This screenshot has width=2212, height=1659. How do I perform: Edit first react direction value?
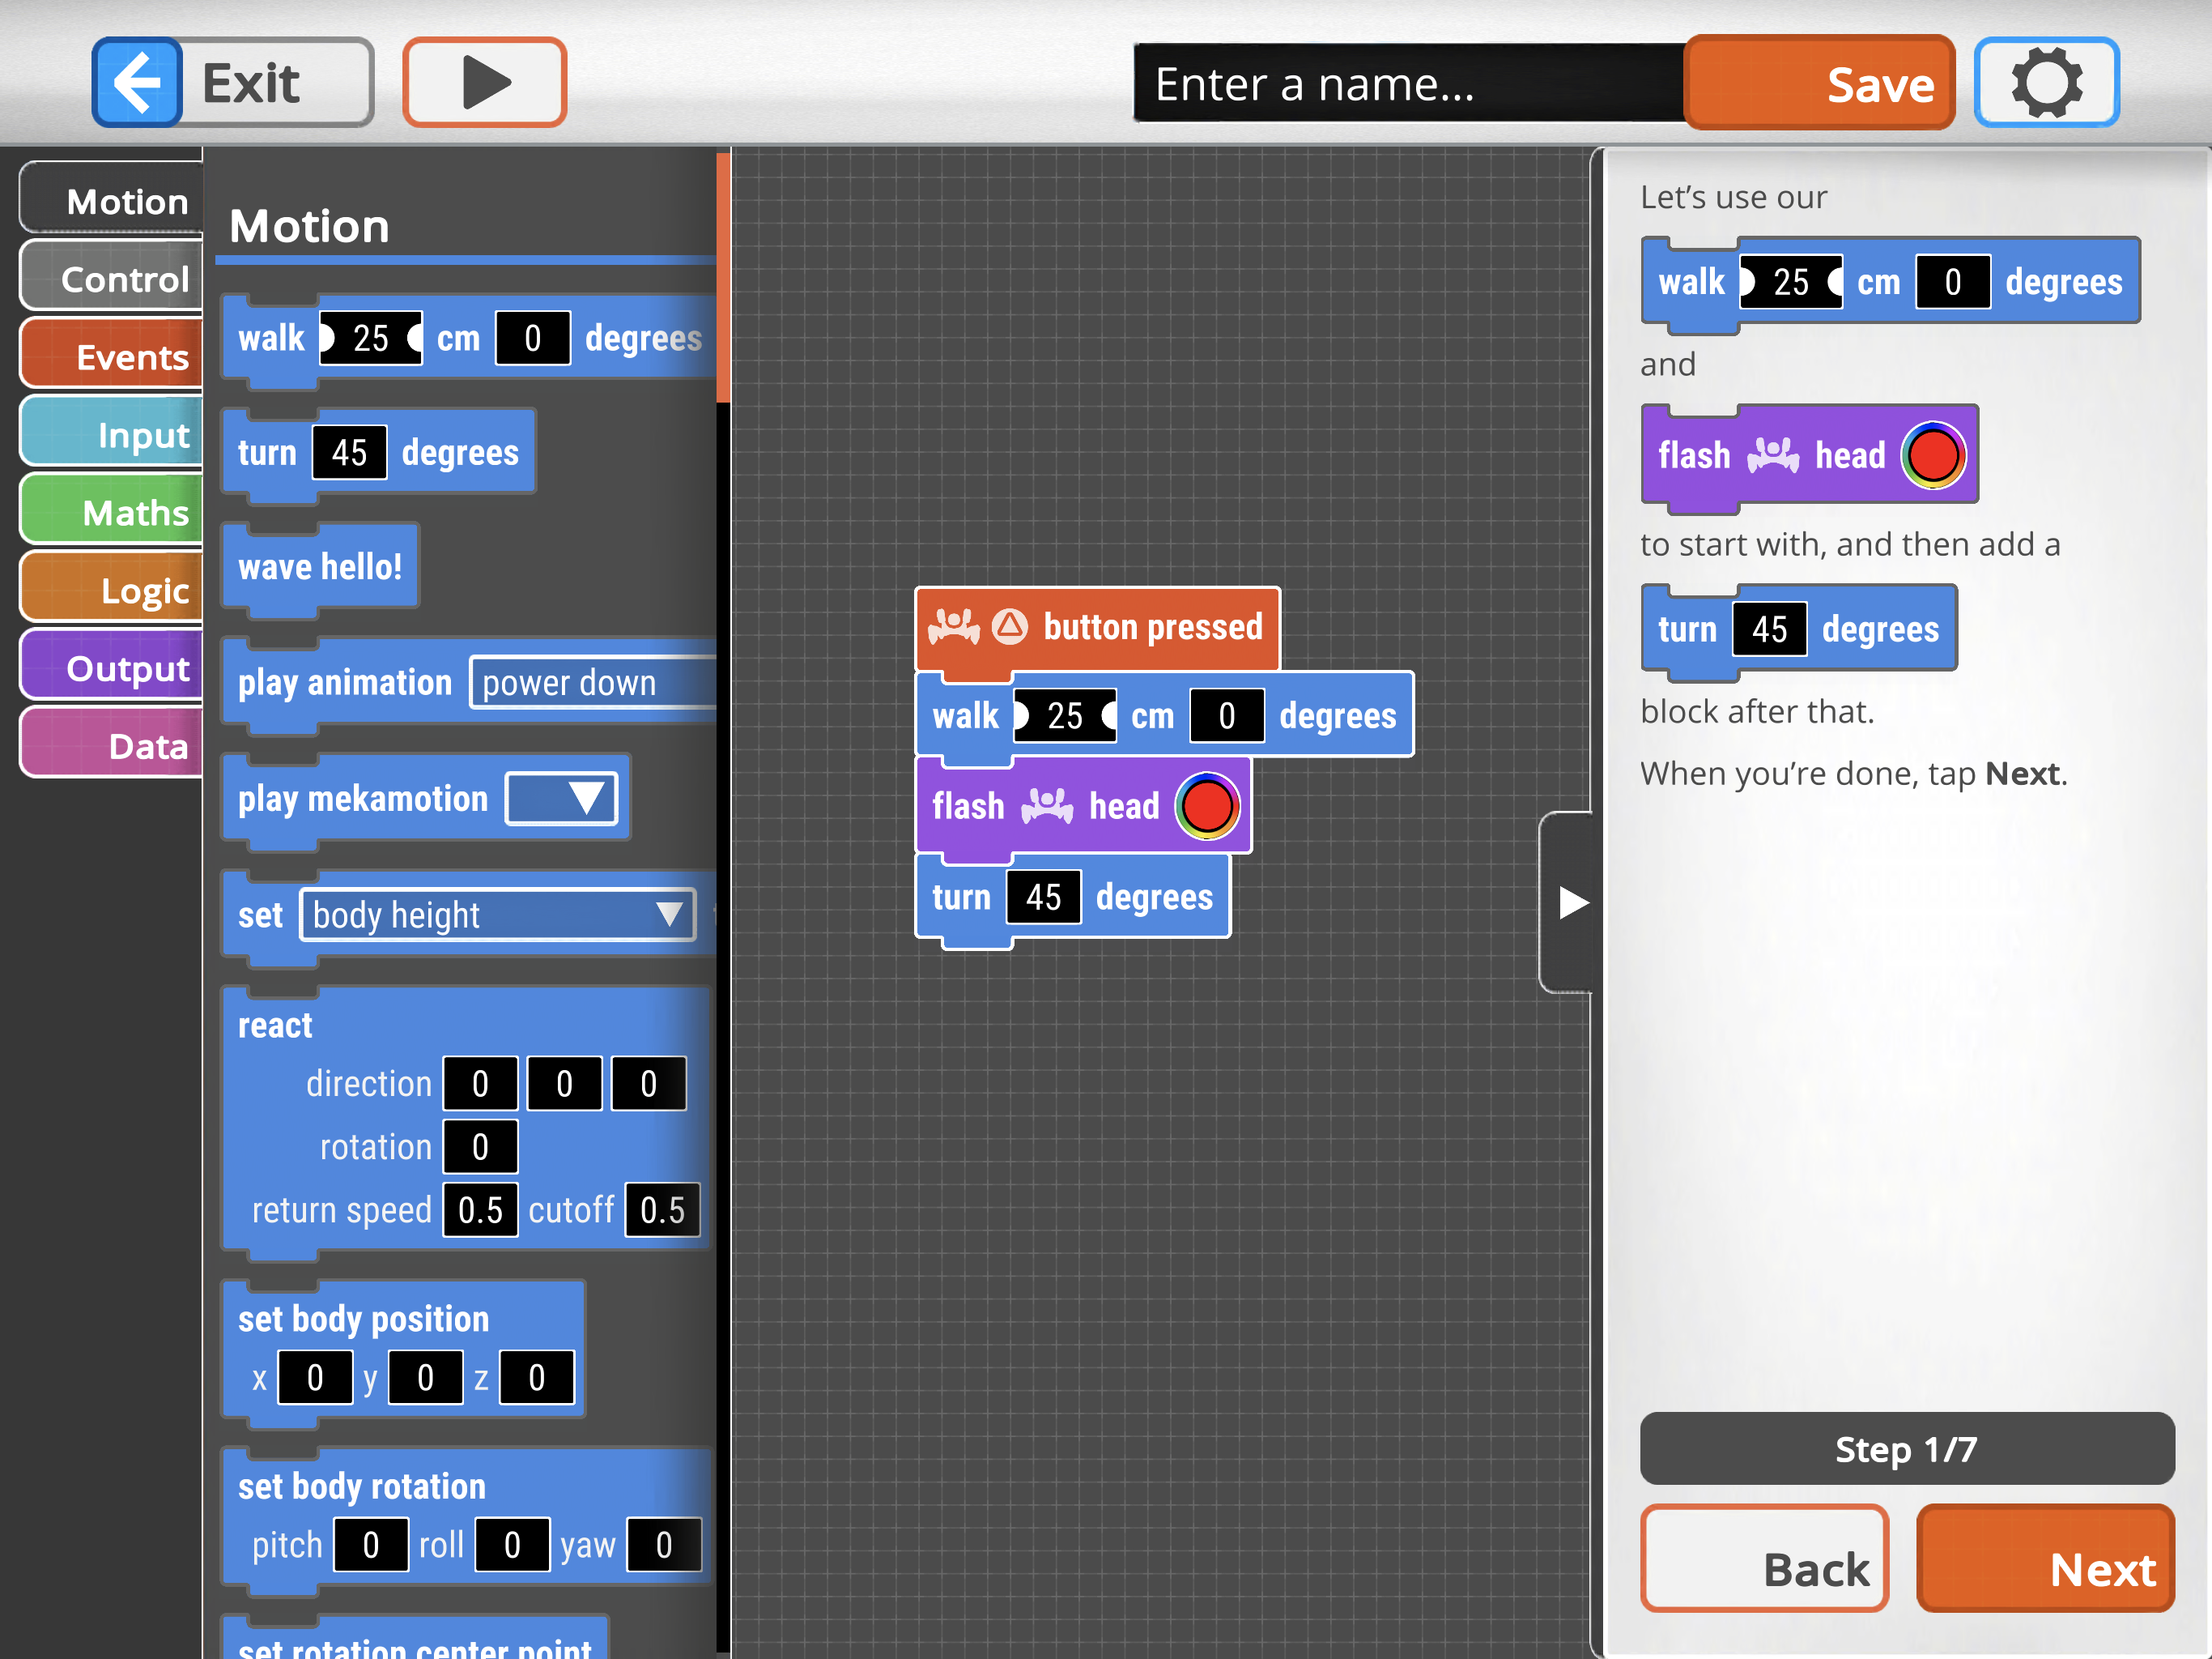[480, 1084]
